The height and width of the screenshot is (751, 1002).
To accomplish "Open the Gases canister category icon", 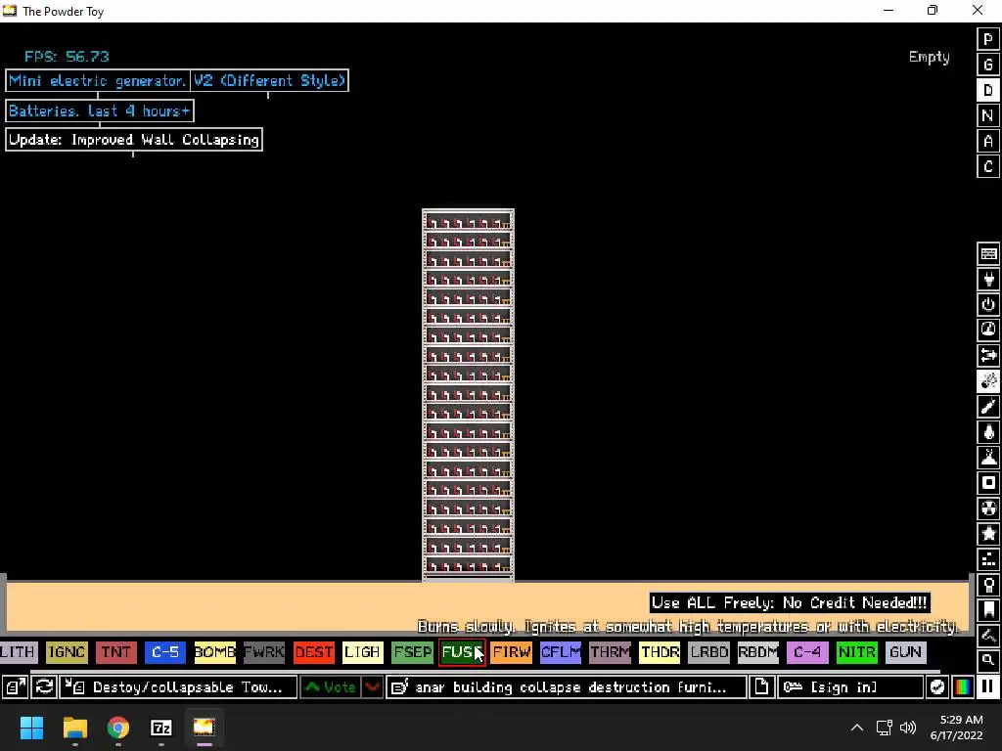I will click(x=988, y=407).
